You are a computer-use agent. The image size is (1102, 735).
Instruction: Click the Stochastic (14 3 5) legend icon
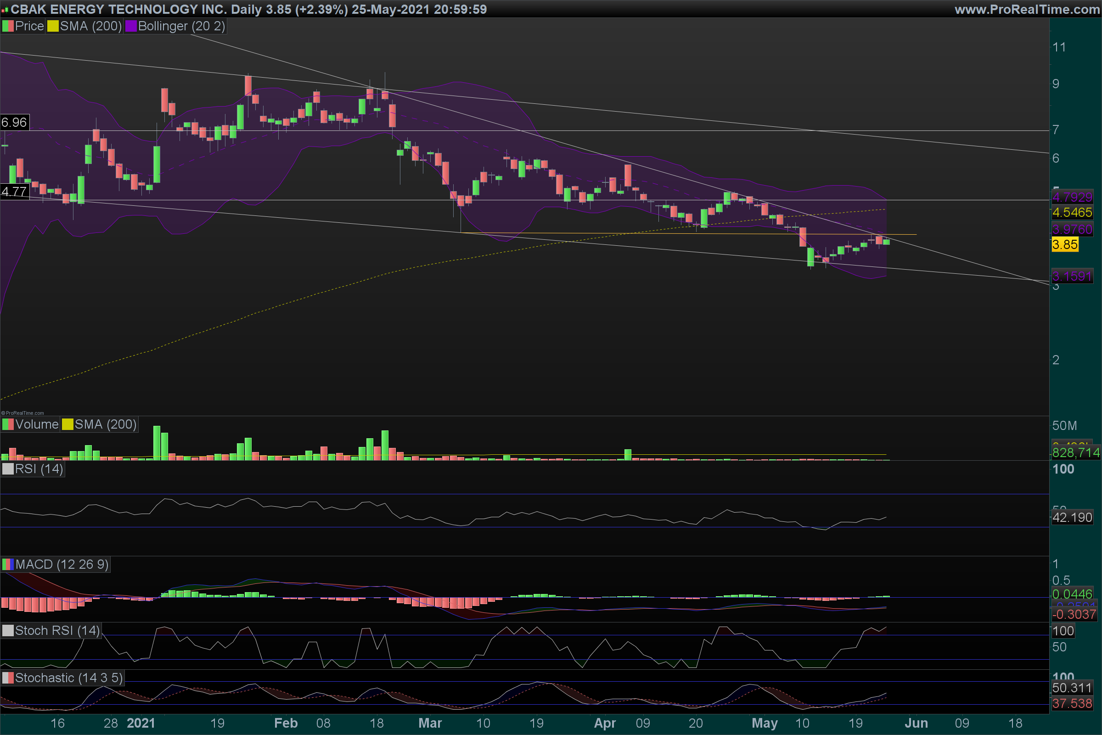[8, 678]
